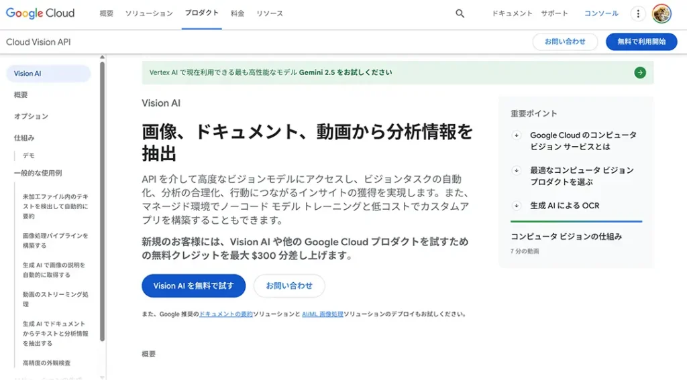687x380 pixels.
Task: Open the リソース navigation menu
Action: [270, 13]
